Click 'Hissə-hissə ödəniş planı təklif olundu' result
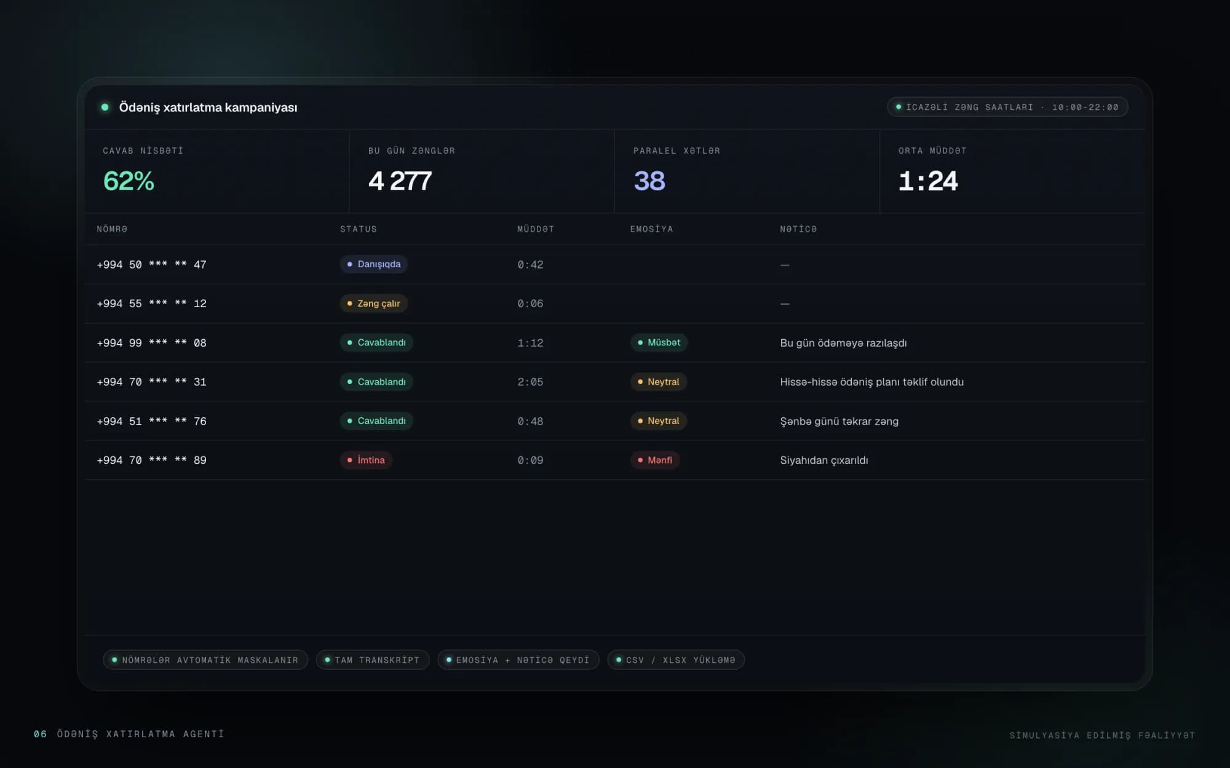Screen dimensions: 1230x768 (x=871, y=382)
